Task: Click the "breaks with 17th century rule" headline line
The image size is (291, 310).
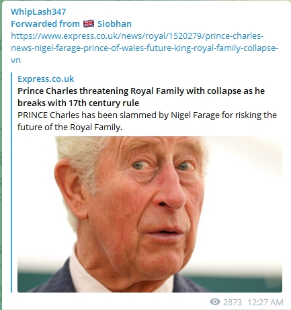Action: (78, 103)
